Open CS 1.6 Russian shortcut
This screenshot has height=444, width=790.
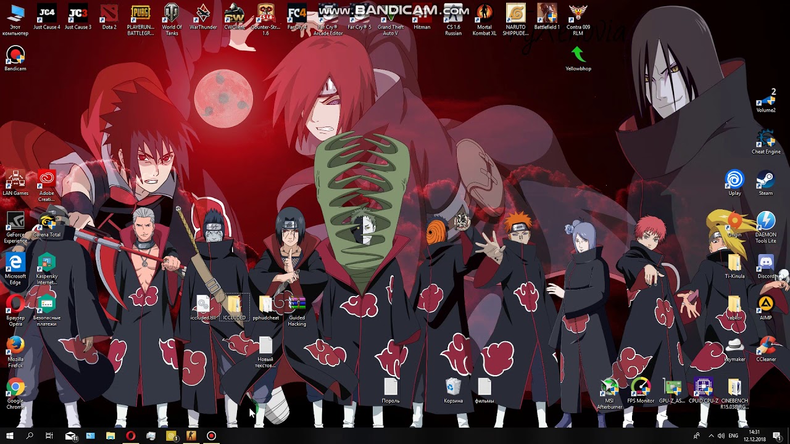coord(453,18)
